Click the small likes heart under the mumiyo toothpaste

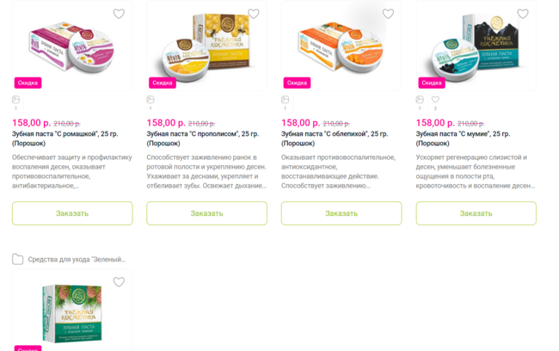coord(435,101)
